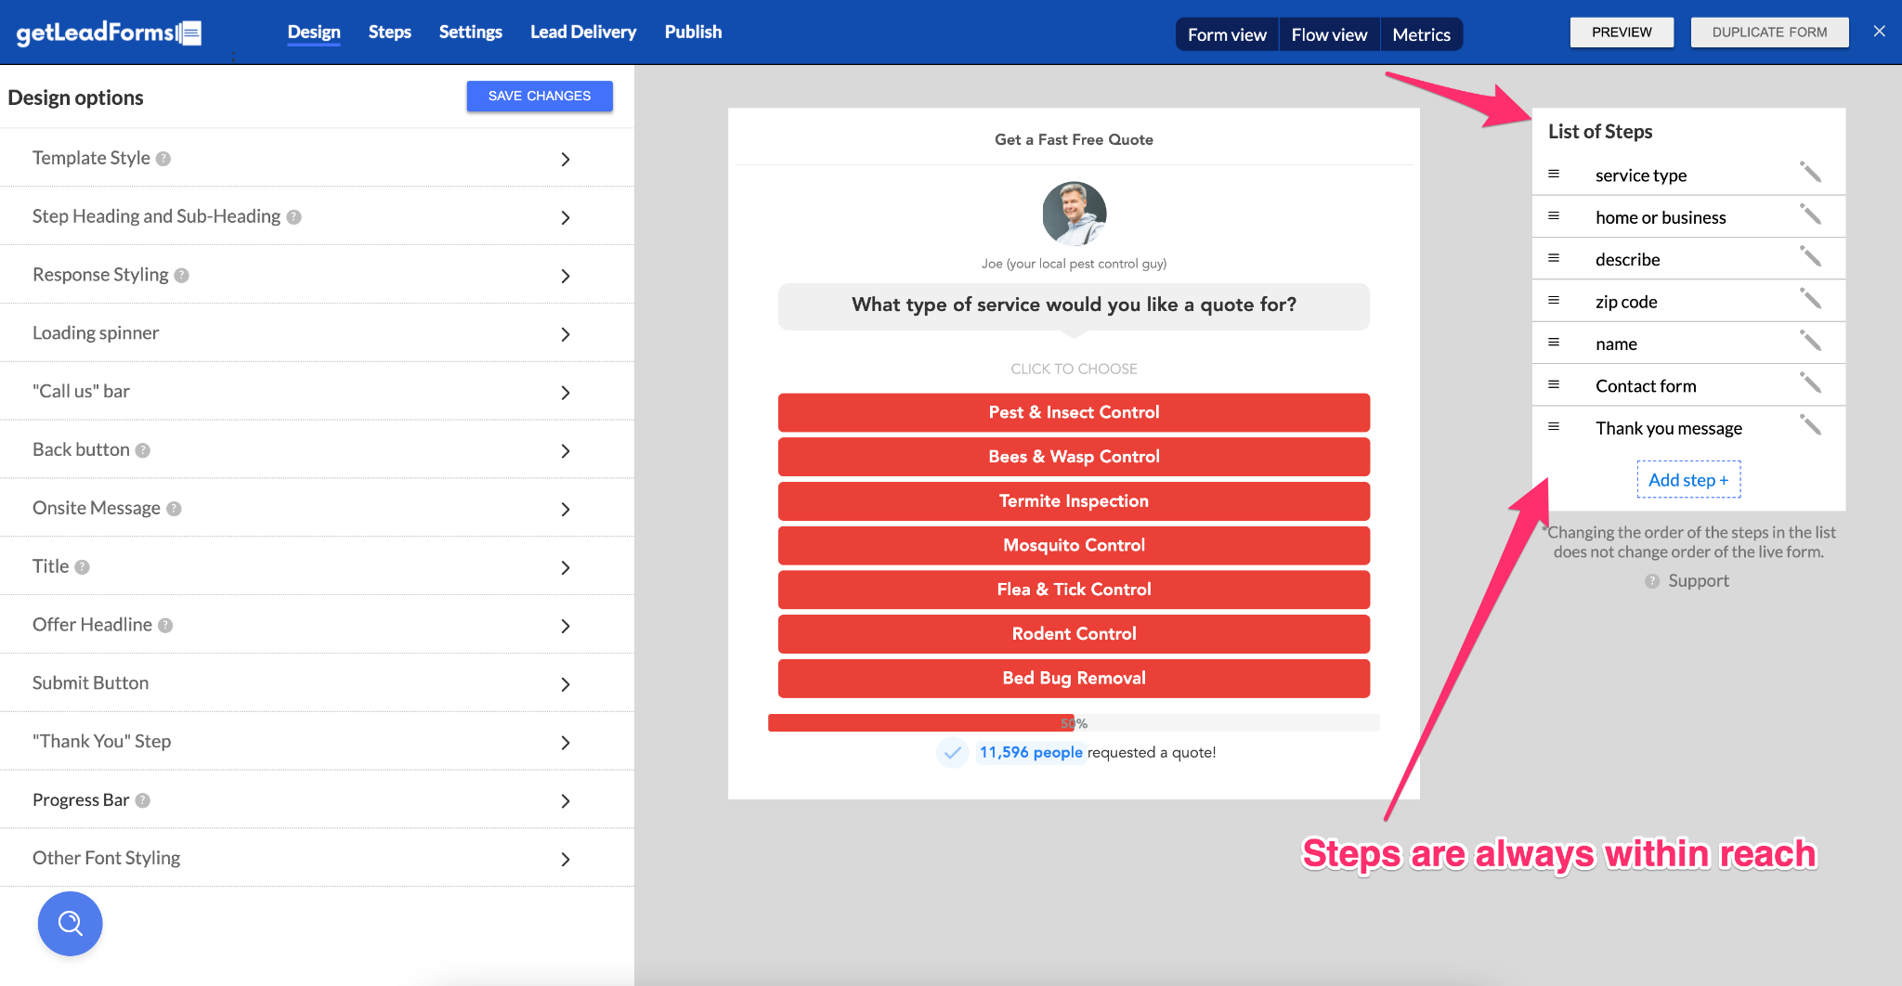Click help icon beside Template Style
The width and height of the screenshot is (1902, 986).
(163, 159)
